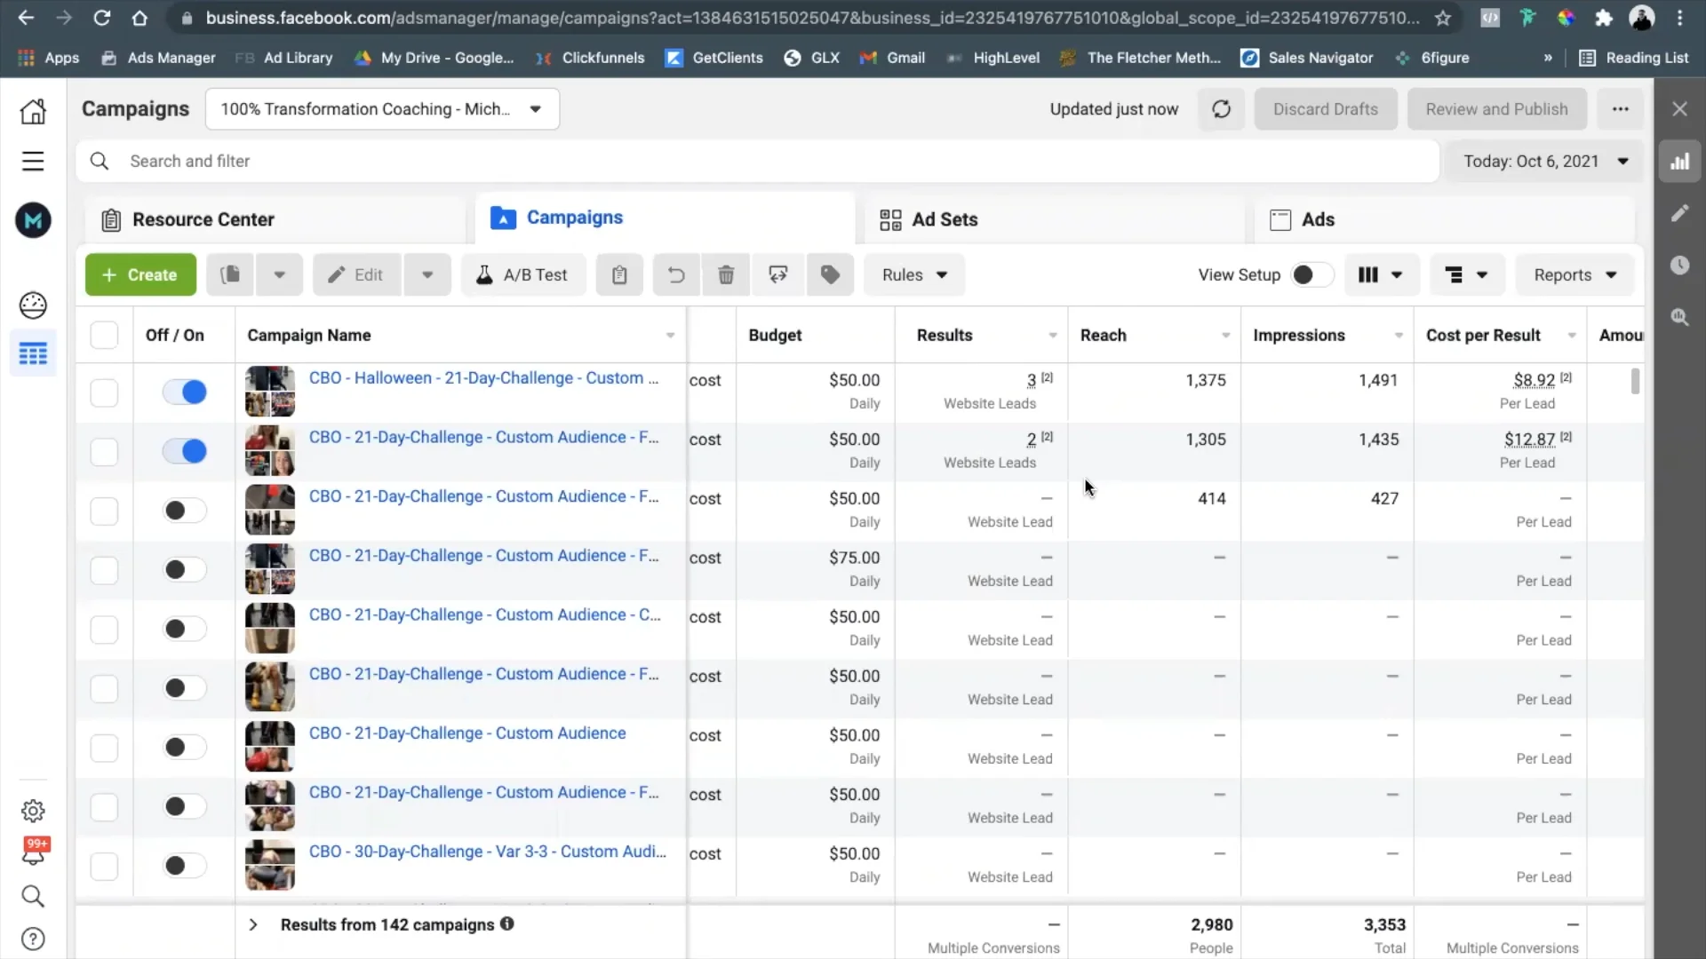Image resolution: width=1706 pixels, height=959 pixels.
Task: Open activity history via the clock icon
Action: [x=1680, y=265]
